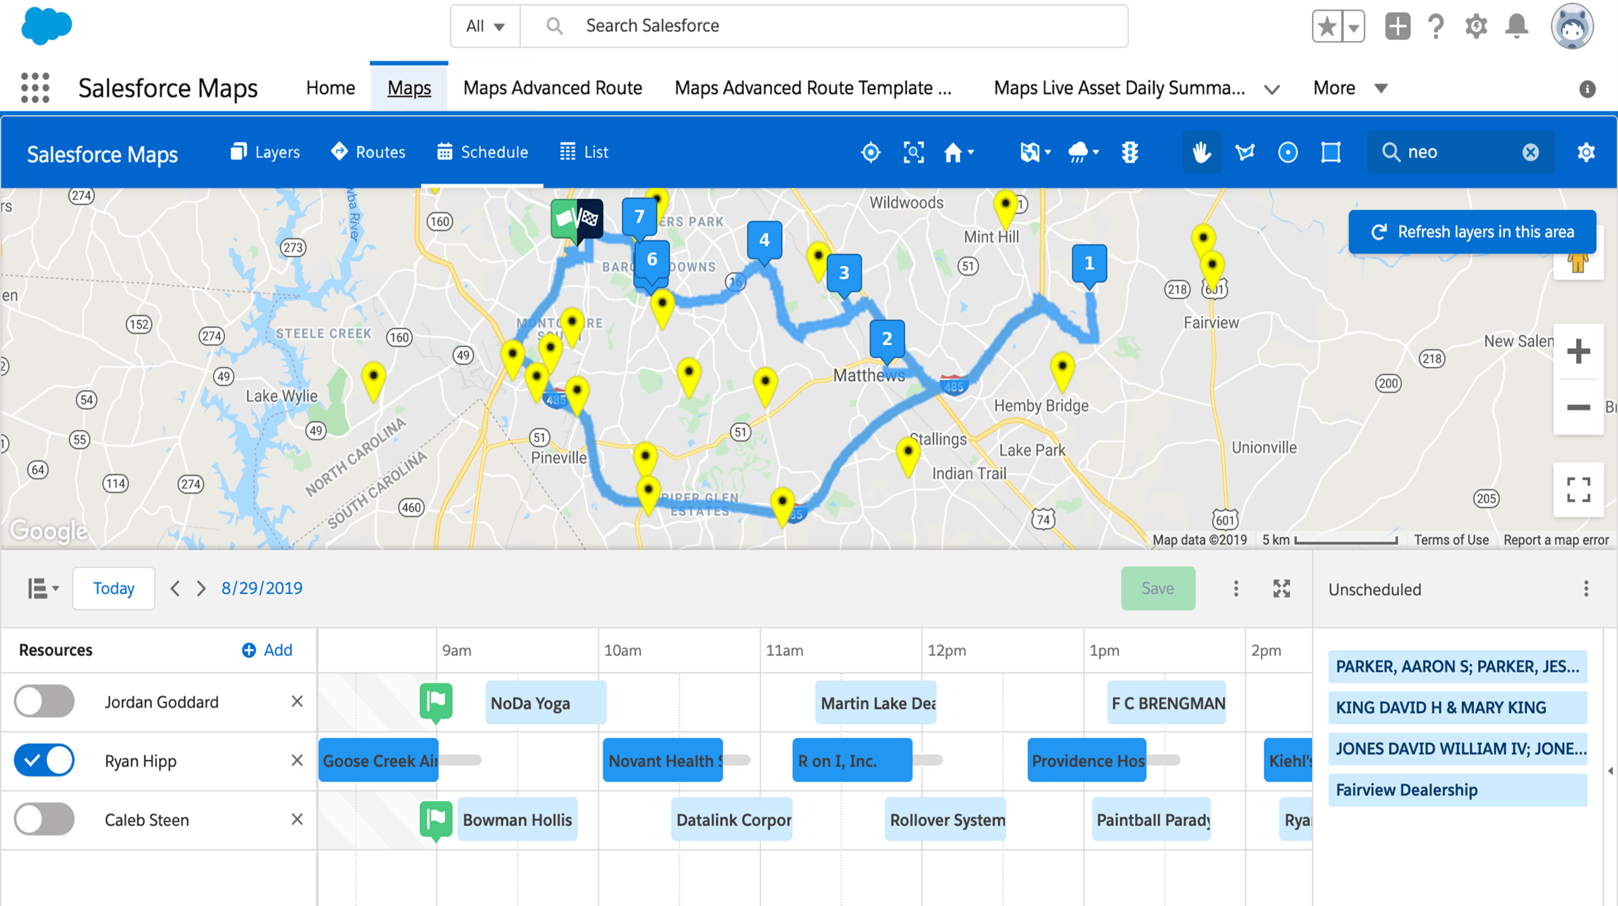Clear the neo search text

[1530, 152]
